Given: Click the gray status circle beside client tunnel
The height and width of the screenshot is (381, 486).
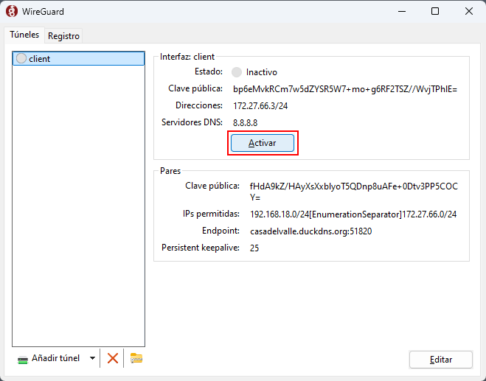Looking at the screenshot, I should click(x=21, y=59).
